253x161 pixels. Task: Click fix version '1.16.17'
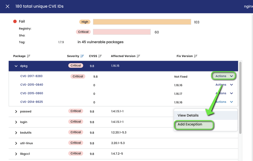click(x=178, y=94)
